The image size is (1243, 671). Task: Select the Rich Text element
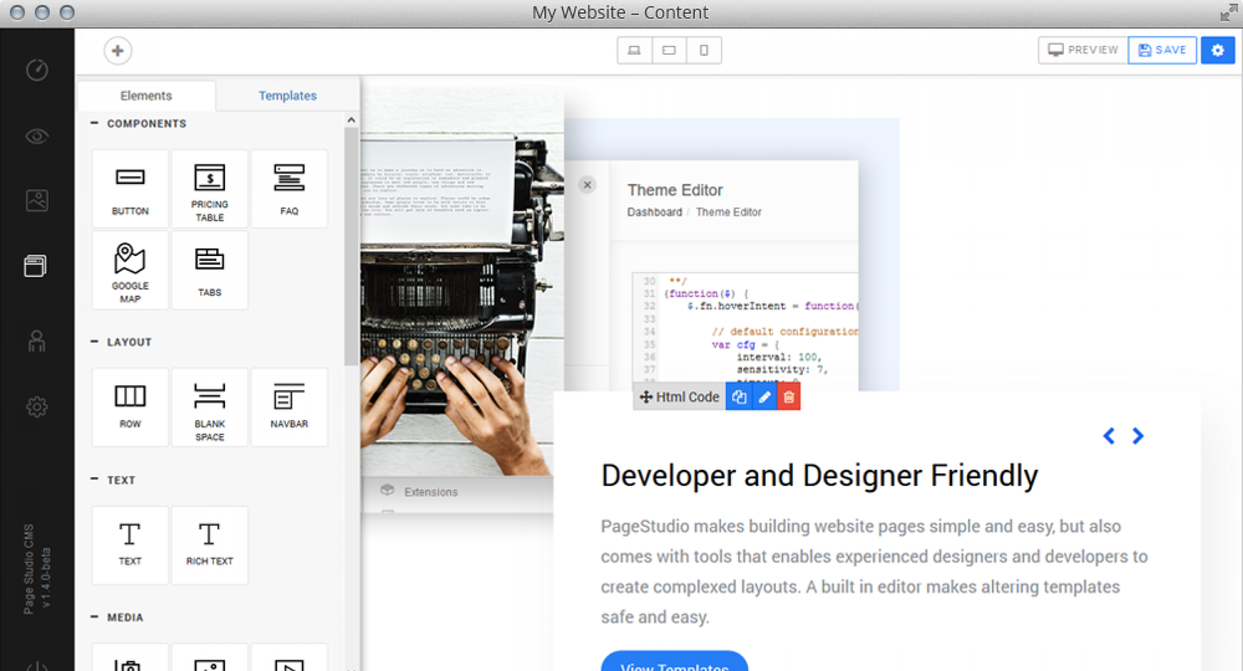pyautogui.click(x=210, y=545)
